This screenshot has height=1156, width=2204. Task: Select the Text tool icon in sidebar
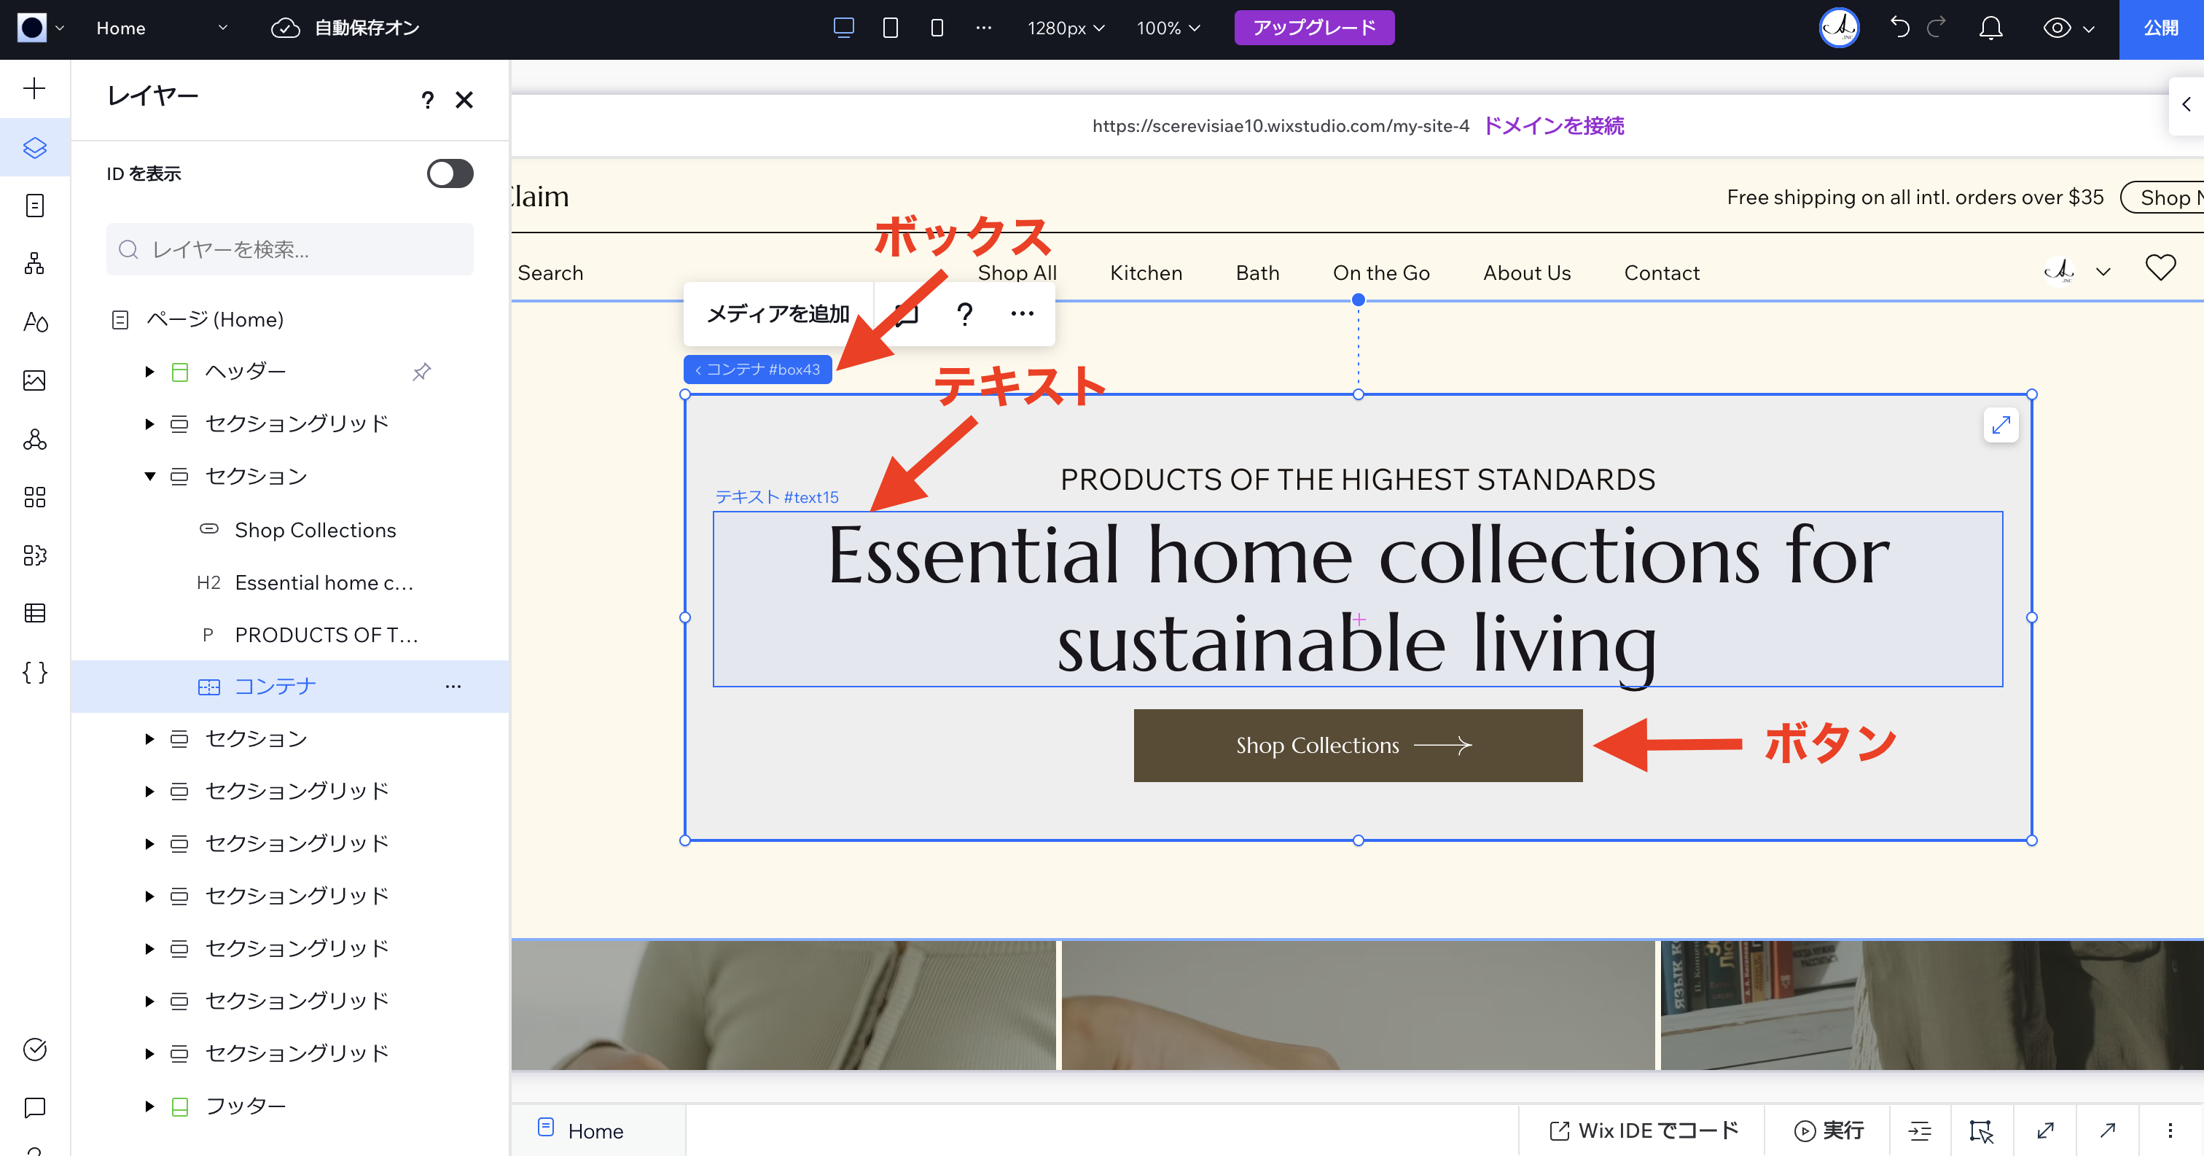pyautogui.click(x=34, y=323)
